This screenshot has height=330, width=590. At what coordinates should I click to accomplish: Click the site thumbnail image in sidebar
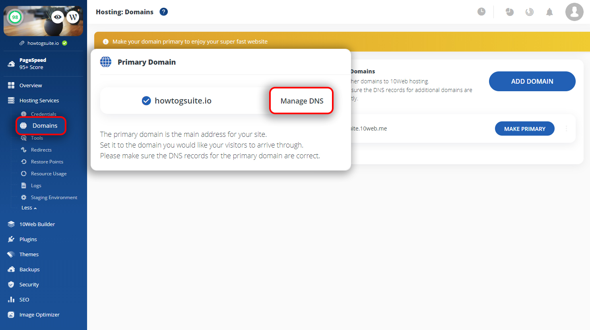(x=43, y=21)
